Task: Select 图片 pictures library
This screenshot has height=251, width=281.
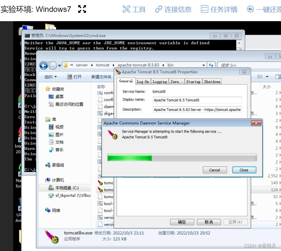Action: click(x=56, y=135)
